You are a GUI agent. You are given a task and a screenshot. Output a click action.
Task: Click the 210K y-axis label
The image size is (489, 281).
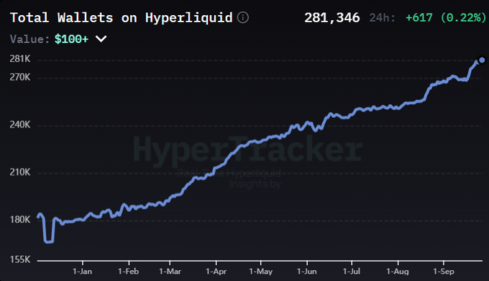(x=20, y=172)
